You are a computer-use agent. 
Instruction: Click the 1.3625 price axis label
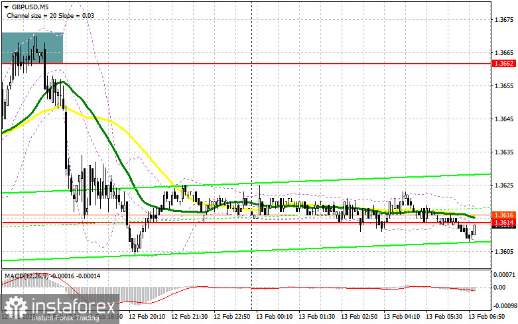pos(504,185)
